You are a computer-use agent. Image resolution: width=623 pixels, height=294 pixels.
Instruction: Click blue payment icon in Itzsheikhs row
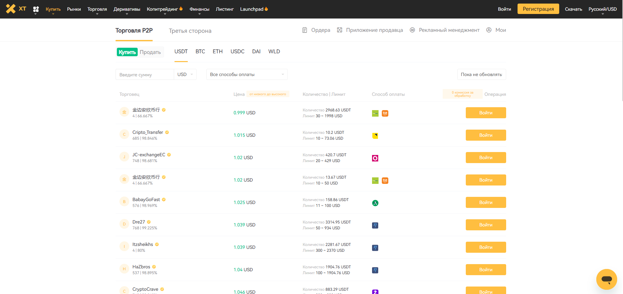pos(375,248)
